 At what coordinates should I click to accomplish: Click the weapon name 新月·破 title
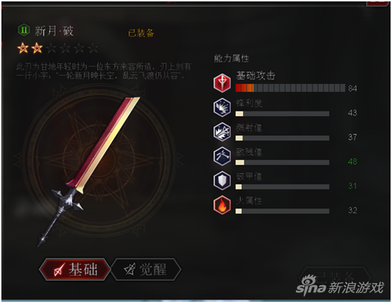coord(54,31)
